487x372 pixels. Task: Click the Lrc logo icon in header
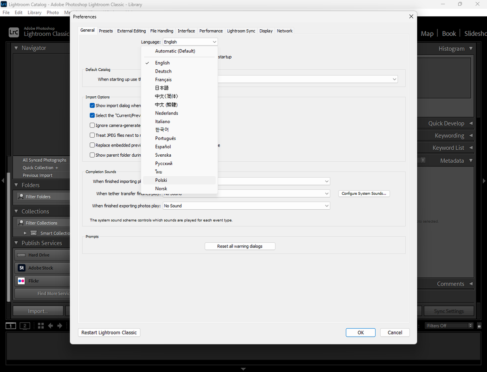pyautogui.click(x=13, y=32)
